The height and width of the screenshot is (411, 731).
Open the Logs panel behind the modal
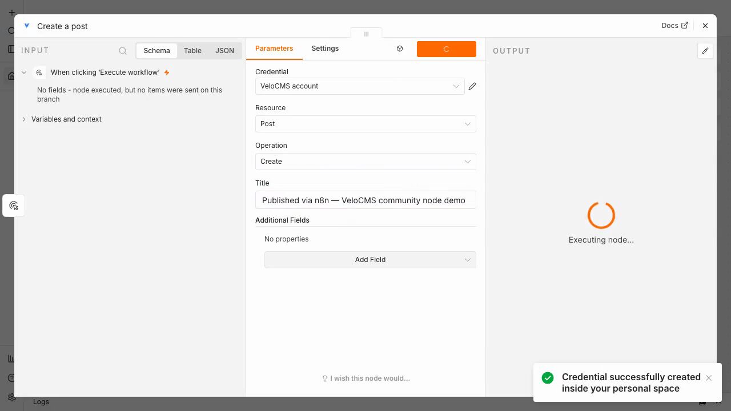point(41,402)
